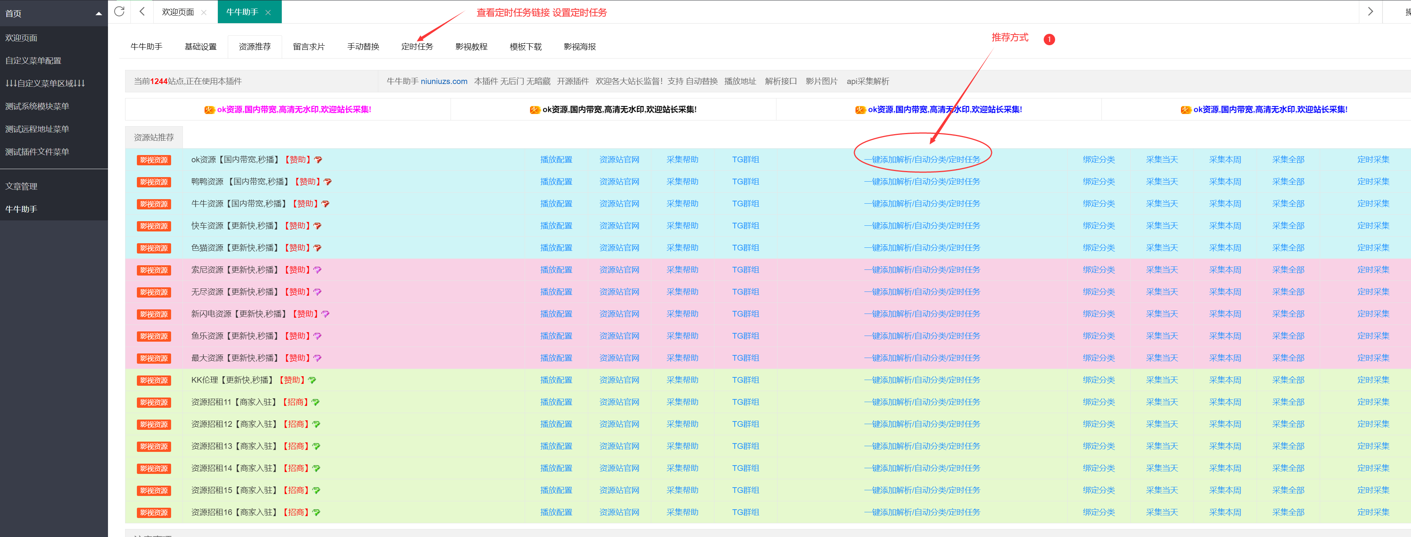Click the diamond icon next to ok资源
This screenshot has width=1411, height=537.
(x=318, y=160)
